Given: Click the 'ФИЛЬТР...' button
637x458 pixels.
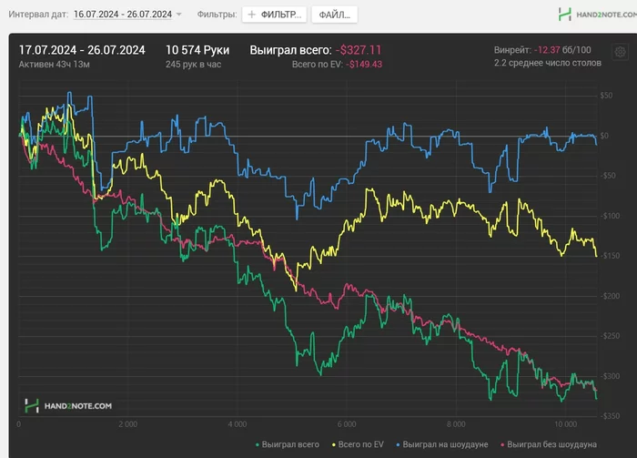Looking at the screenshot, I should [x=275, y=15].
